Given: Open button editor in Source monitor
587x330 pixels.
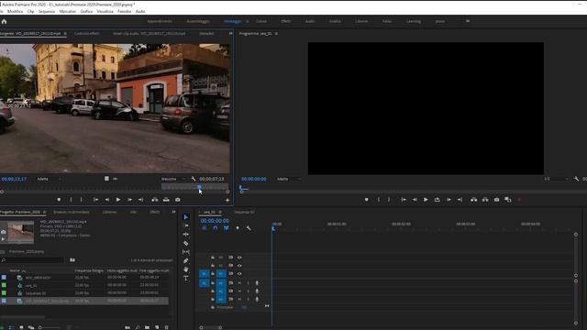Looking at the screenshot, I should pos(227,200).
